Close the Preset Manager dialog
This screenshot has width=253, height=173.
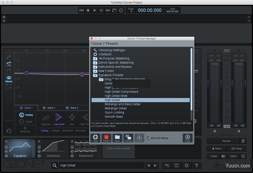click(187, 138)
